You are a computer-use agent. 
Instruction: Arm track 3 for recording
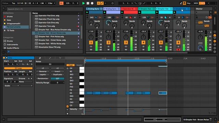(x=126, y=50)
